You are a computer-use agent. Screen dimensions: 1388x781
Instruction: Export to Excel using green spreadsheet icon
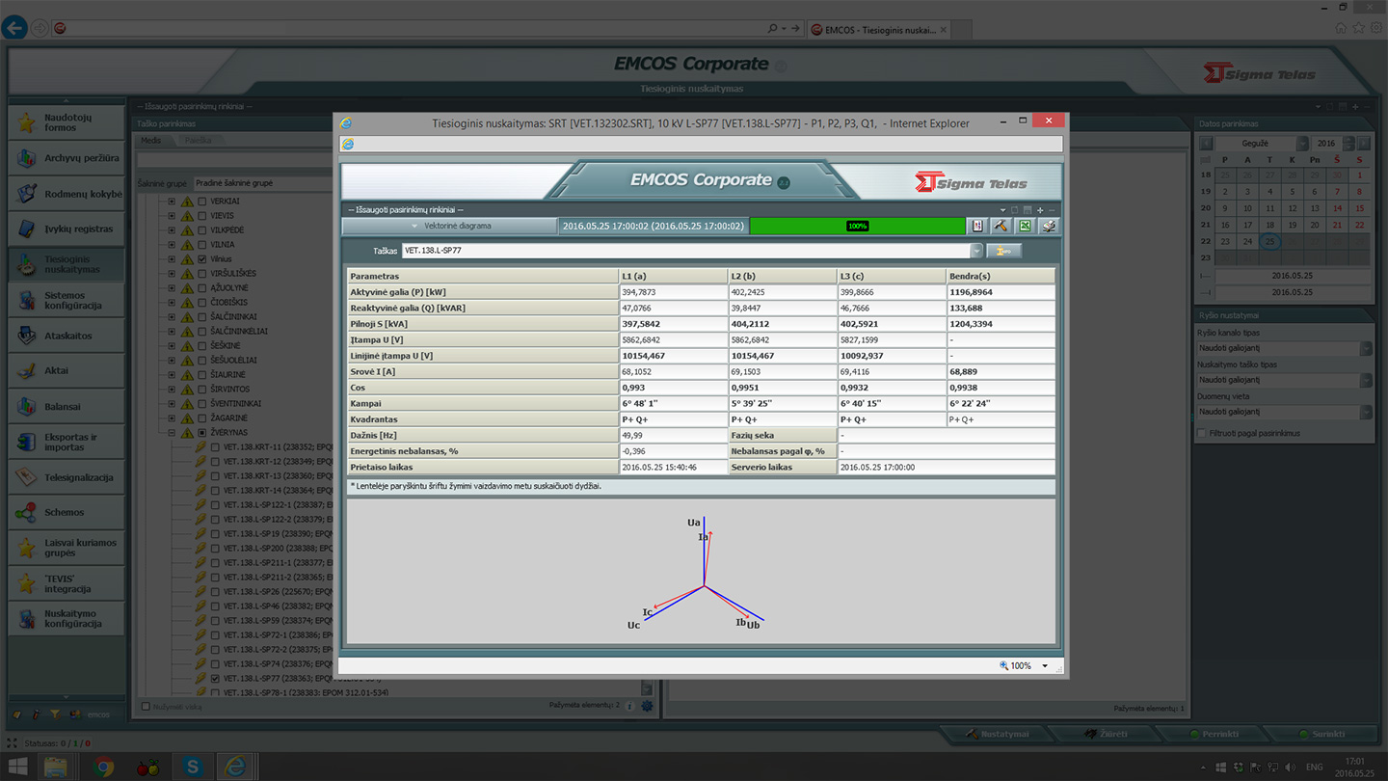tap(1025, 226)
